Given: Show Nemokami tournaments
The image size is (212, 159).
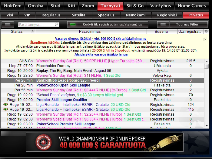Looking at the screenshot, I should 136,15.
